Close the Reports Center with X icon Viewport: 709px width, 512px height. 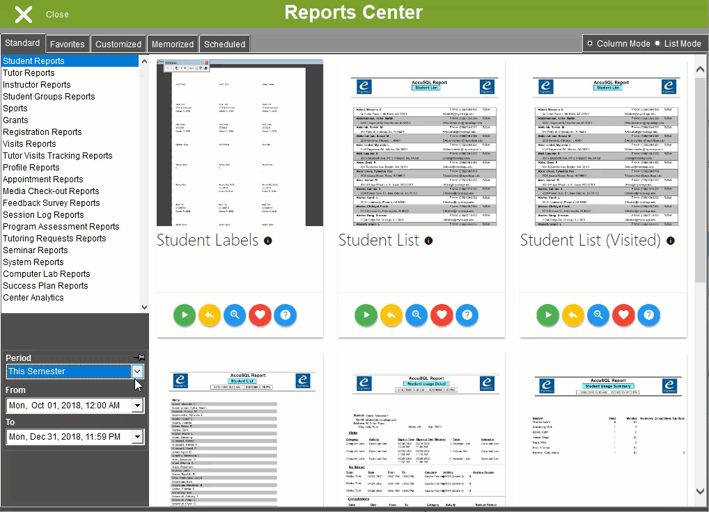24,15
